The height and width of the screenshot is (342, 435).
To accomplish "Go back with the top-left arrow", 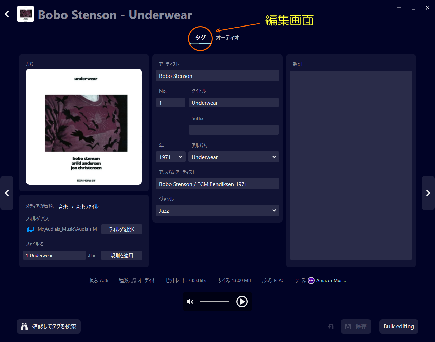I will tap(7, 14).
